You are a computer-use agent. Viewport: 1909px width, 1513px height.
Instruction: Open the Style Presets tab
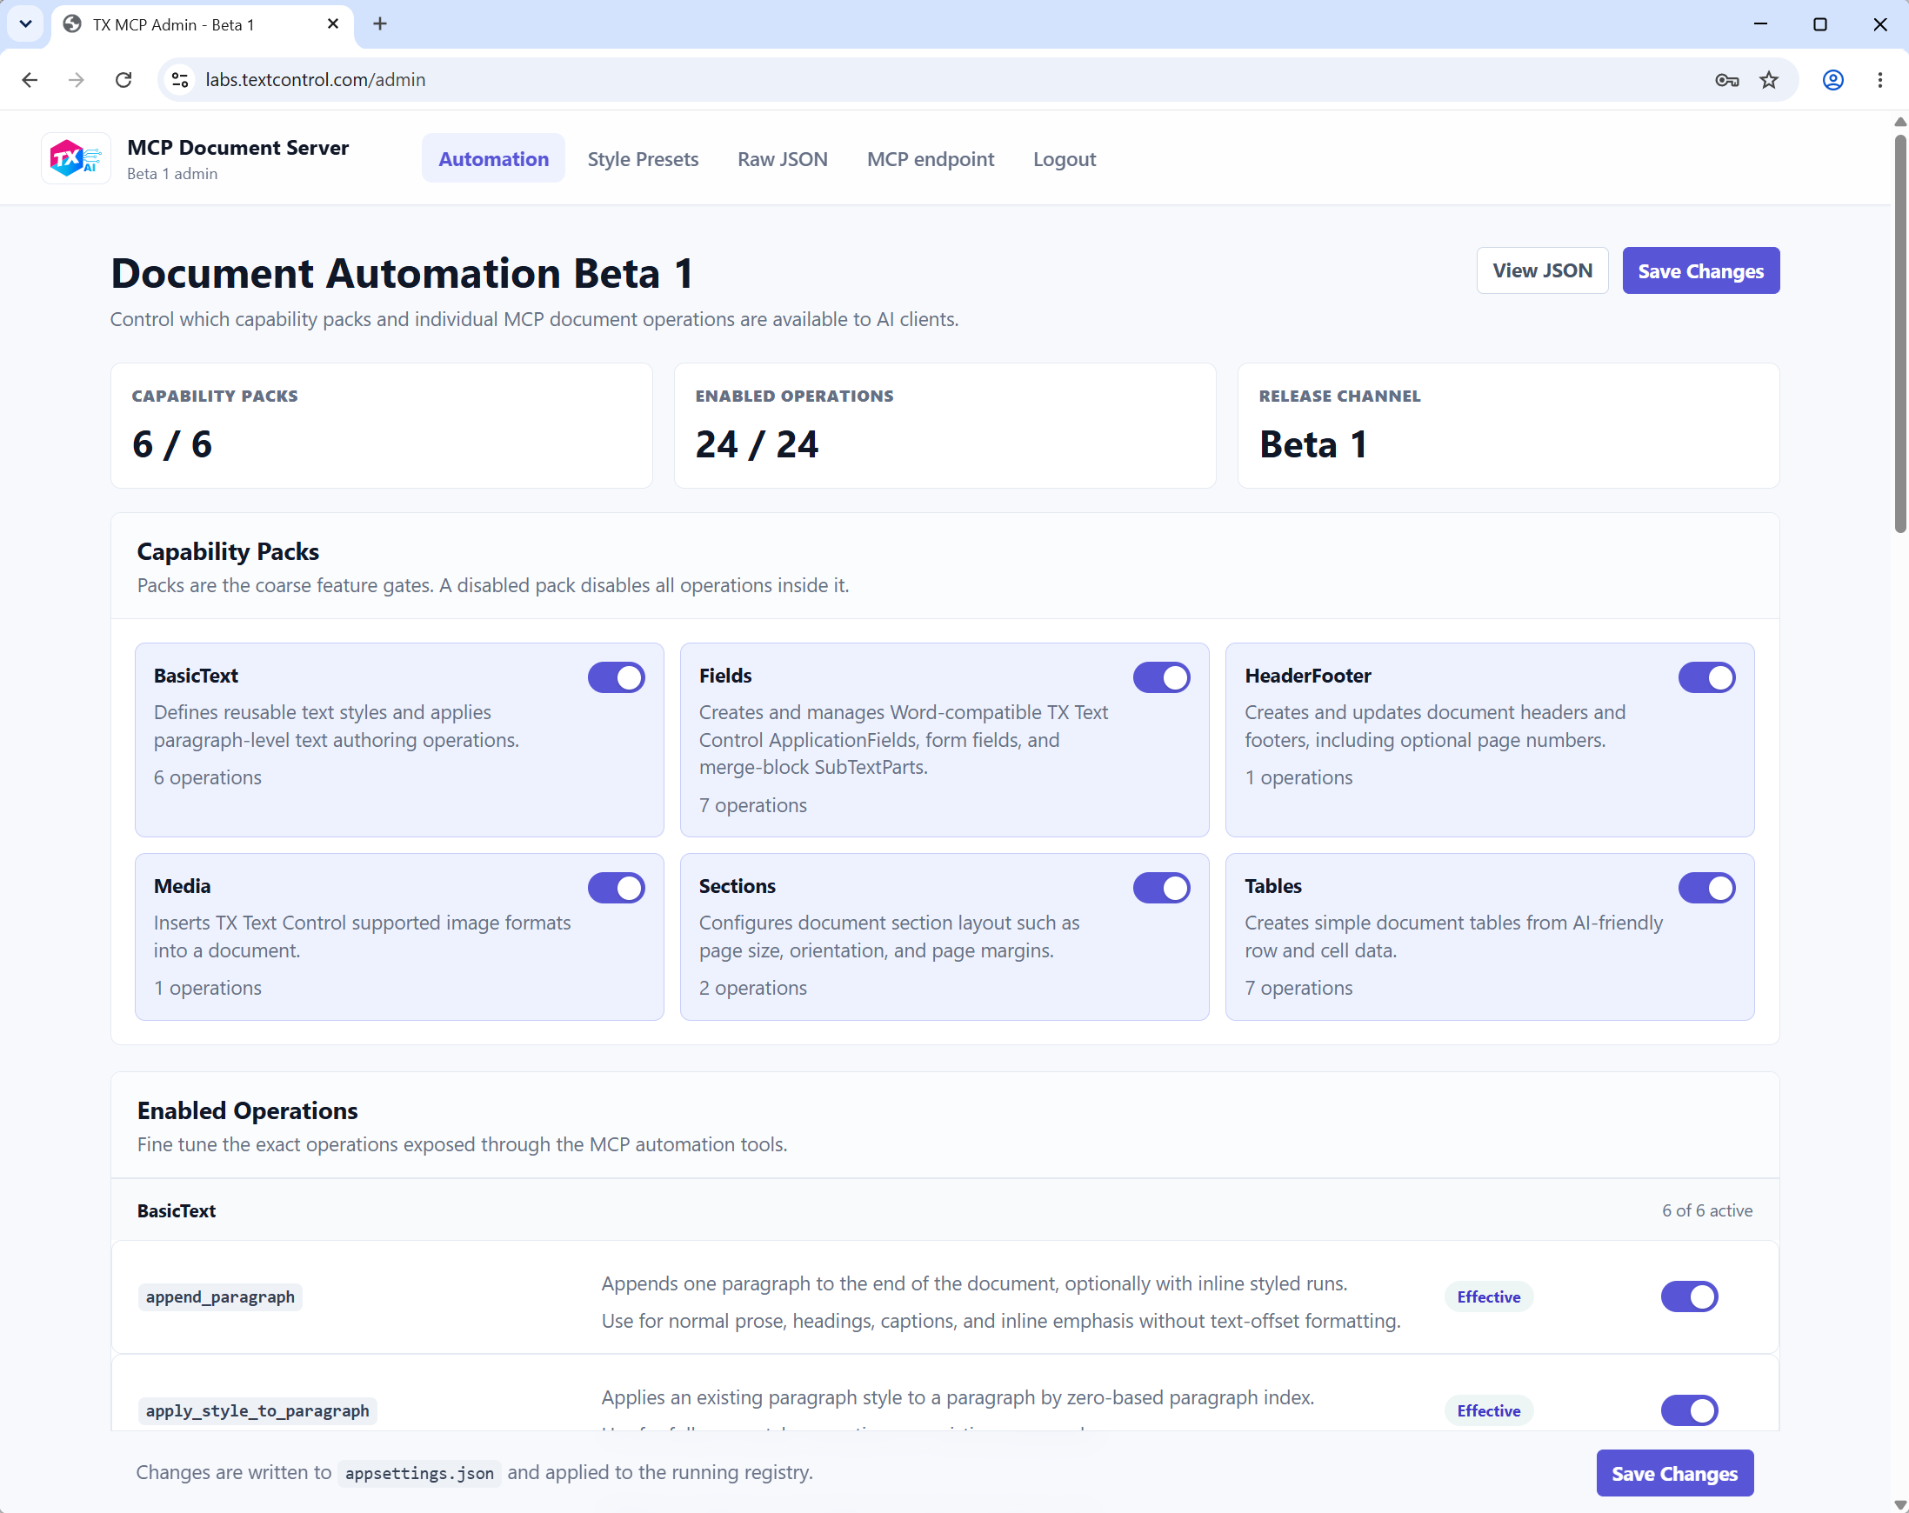[x=643, y=158]
